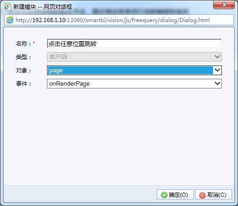Expand the 类型 dropdown arrow

coord(217,57)
